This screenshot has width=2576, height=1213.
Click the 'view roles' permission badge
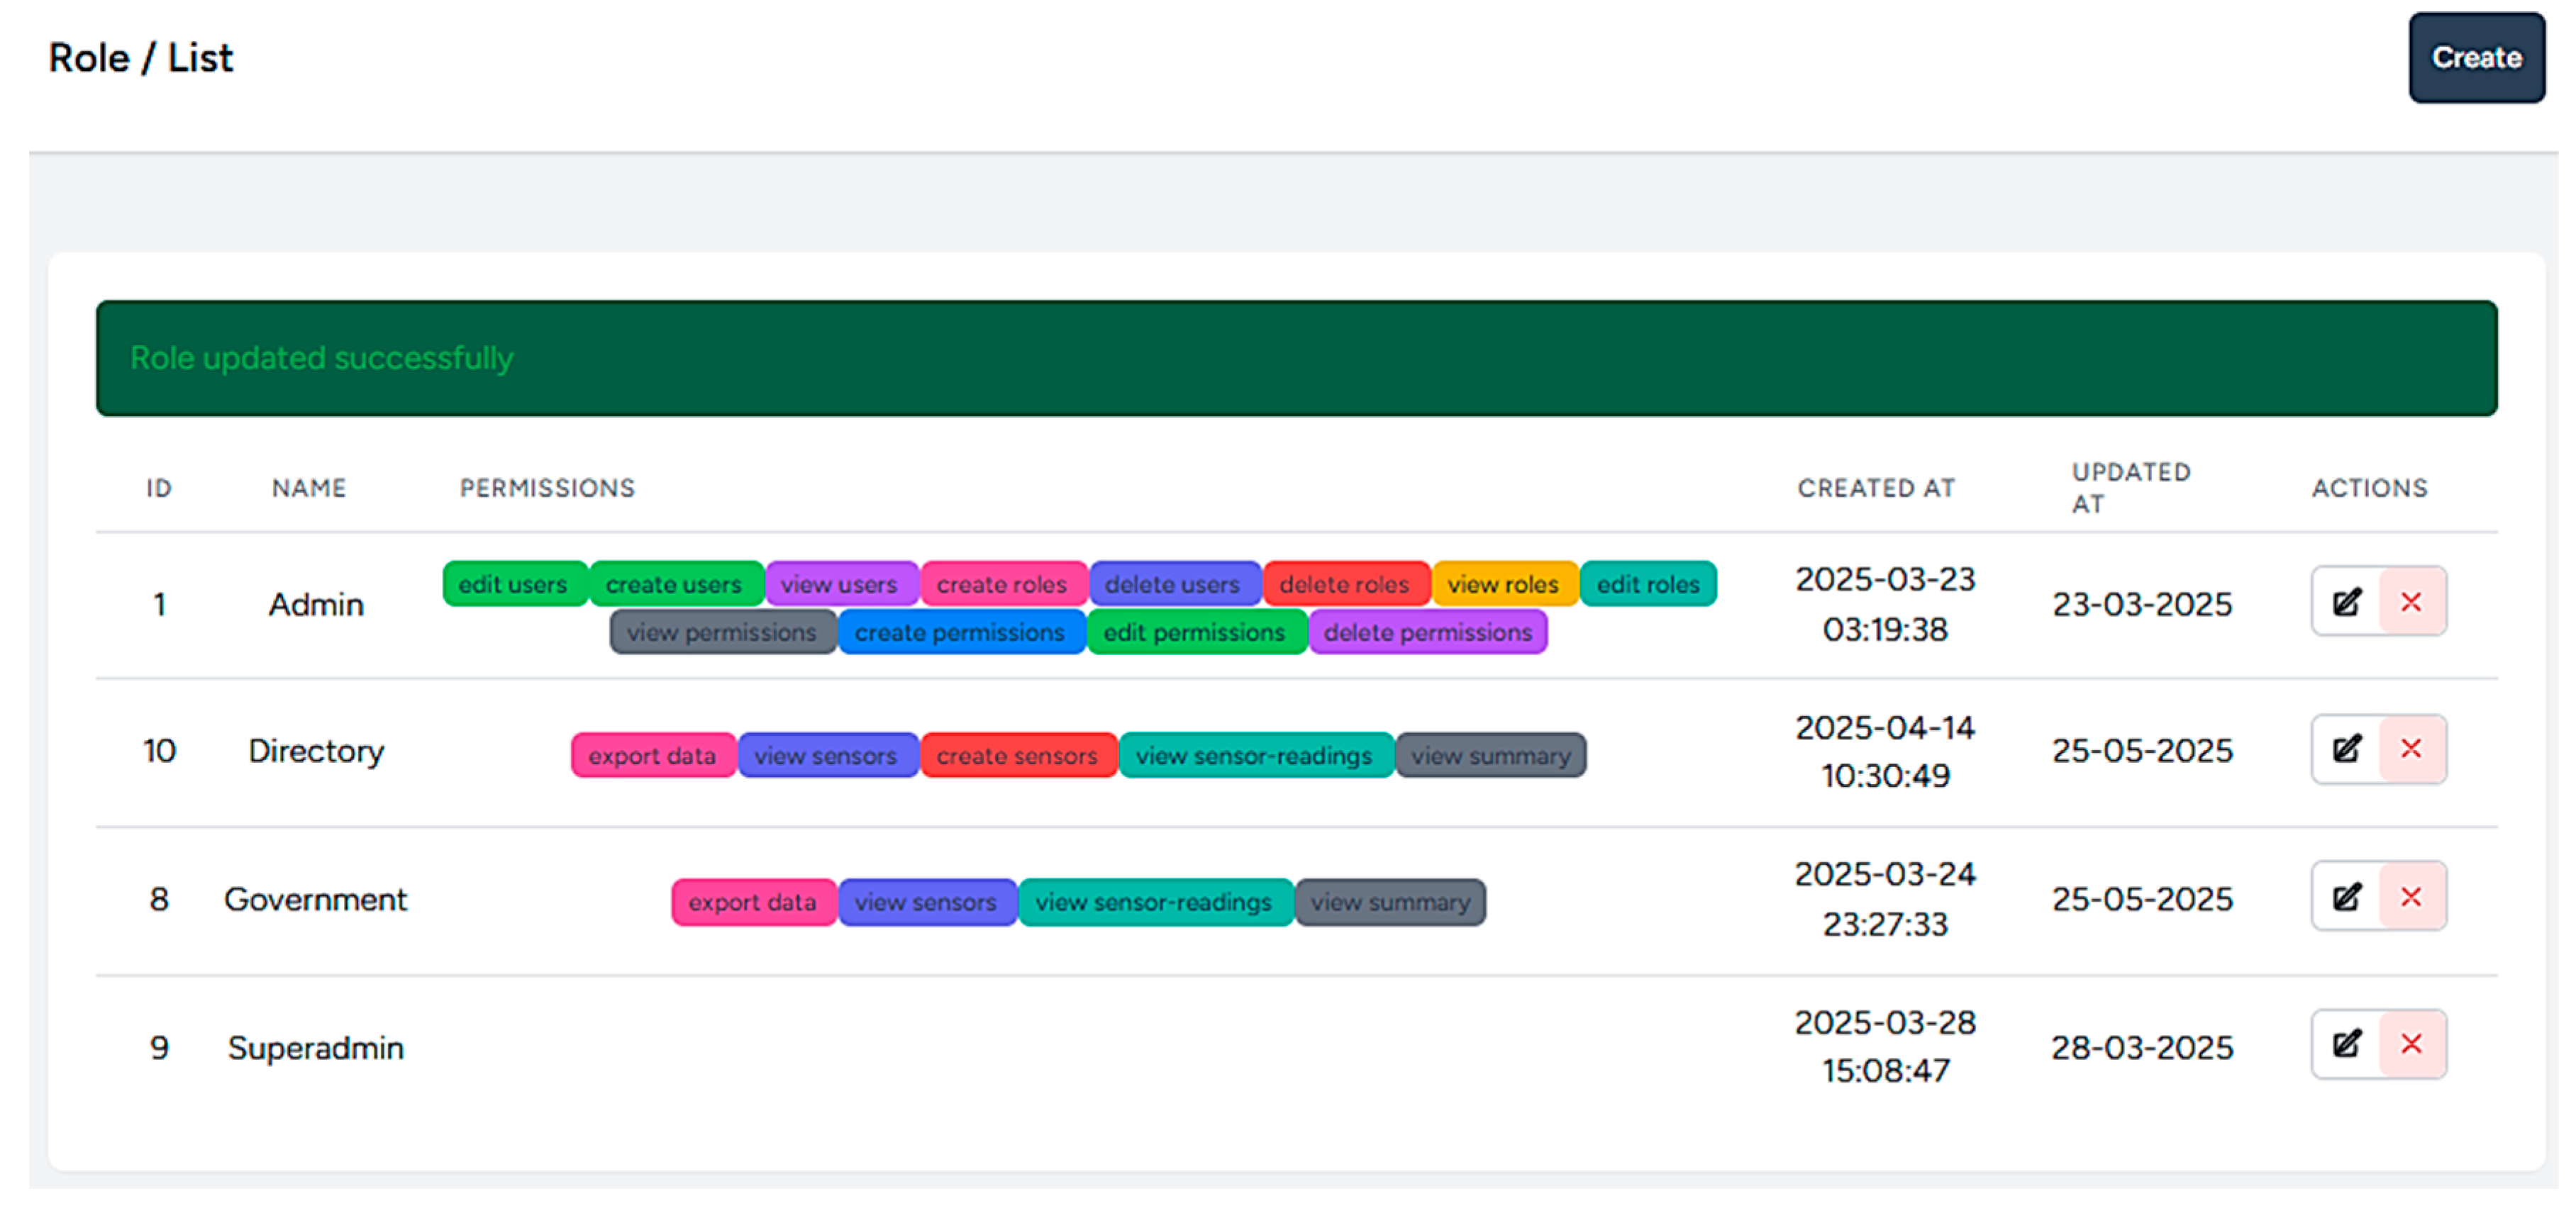click(x=1504, y=584)
